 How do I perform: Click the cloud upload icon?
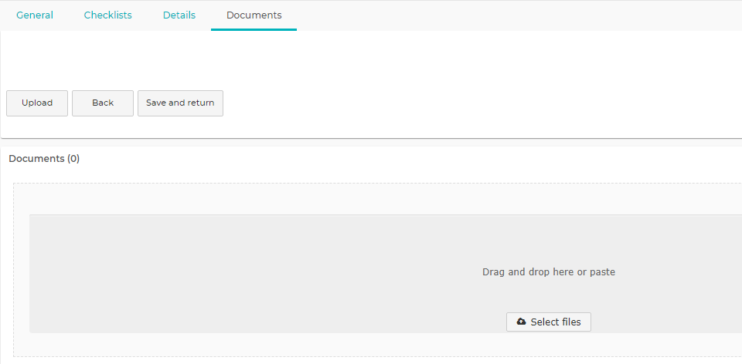point(521,322)
